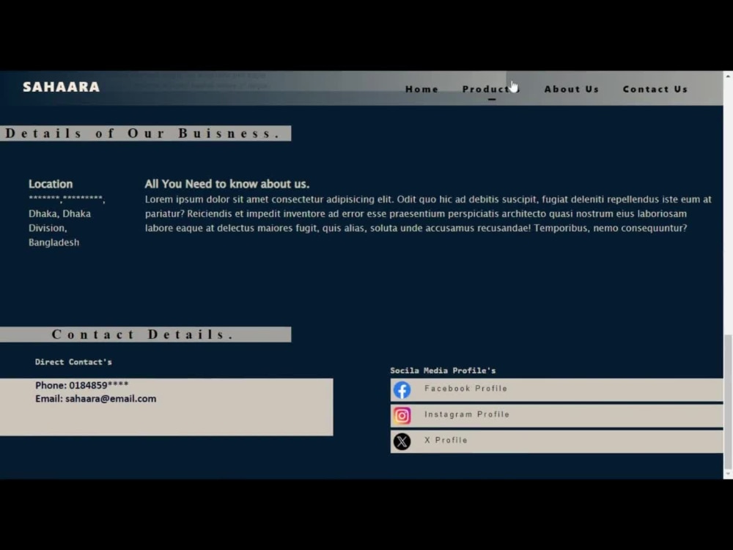
Task: Open the X Profile link
Action: [557, 441]
